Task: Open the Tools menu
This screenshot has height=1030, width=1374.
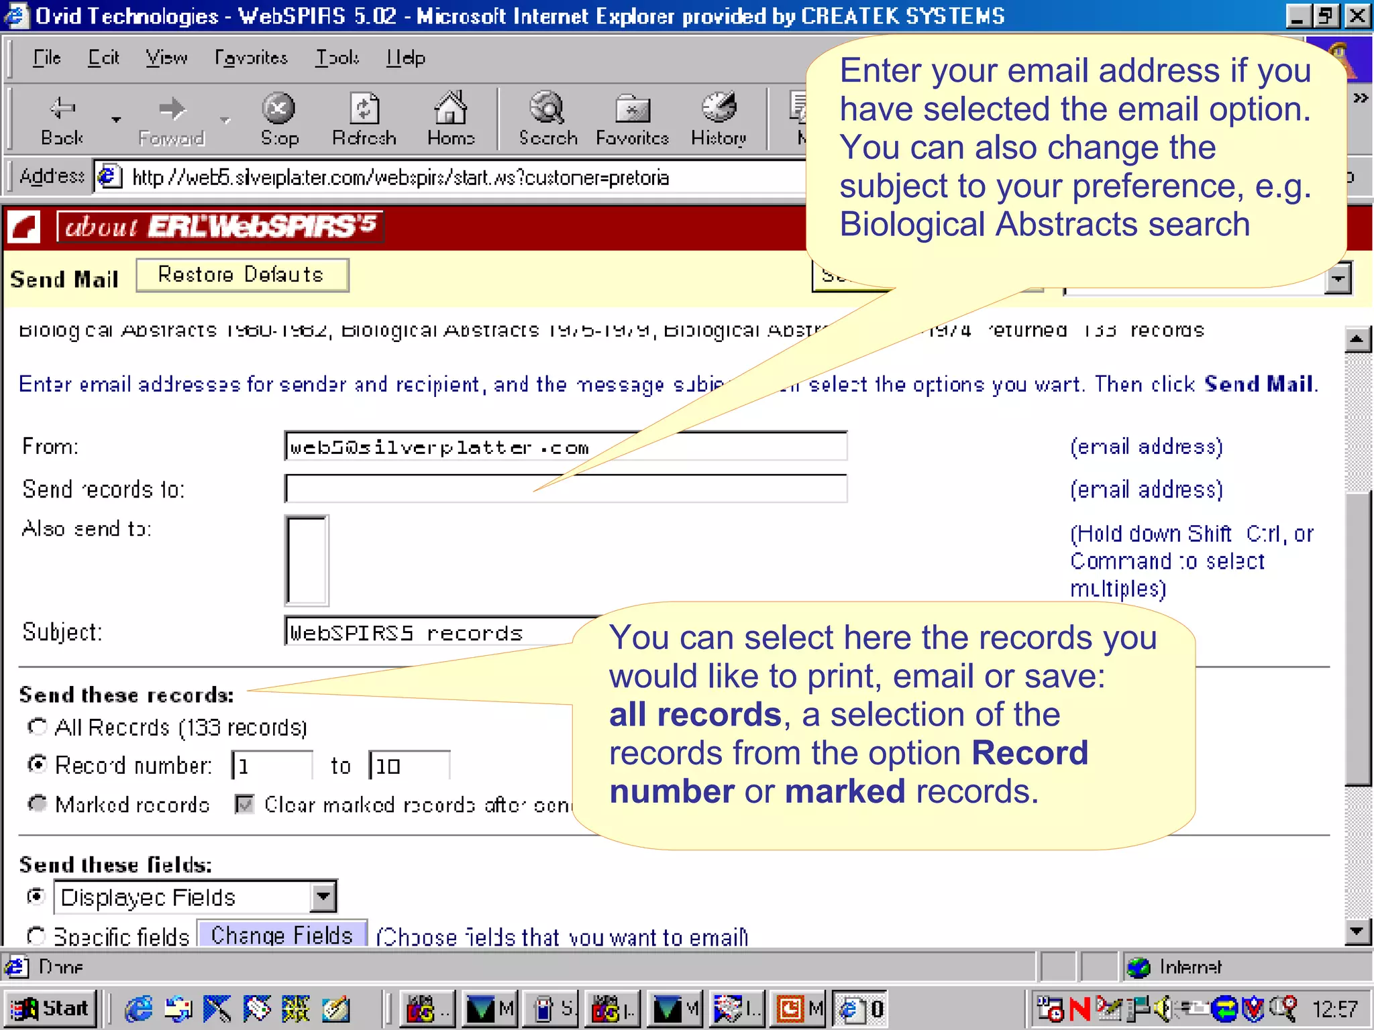Action: click(x=337, y=58)
